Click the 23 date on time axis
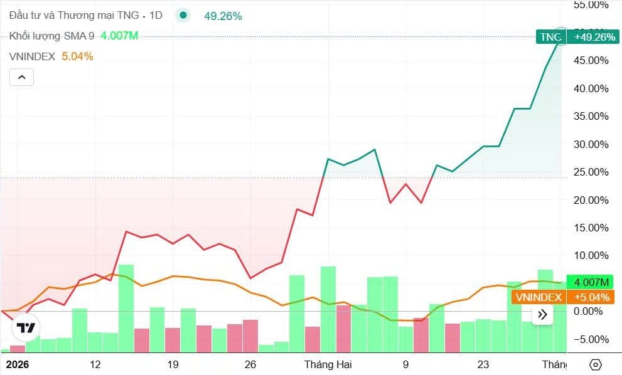This screenshot has height=375, width=622. coord(483,364)
